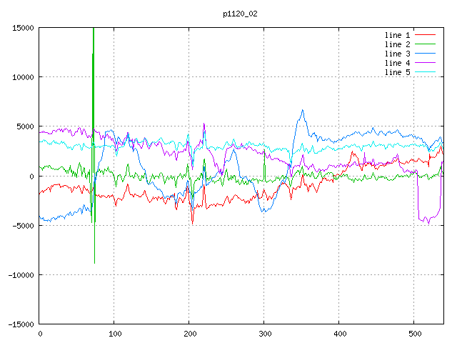Click the x-axis label 200

tap(190, 334)
